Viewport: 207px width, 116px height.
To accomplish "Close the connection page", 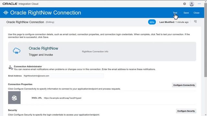I will tap(196, 13).
